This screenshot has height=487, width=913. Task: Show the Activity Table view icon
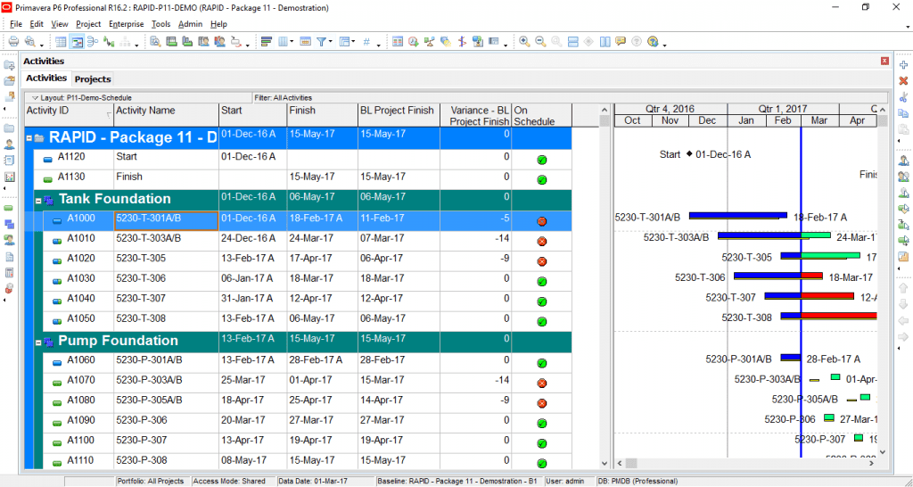62,41
